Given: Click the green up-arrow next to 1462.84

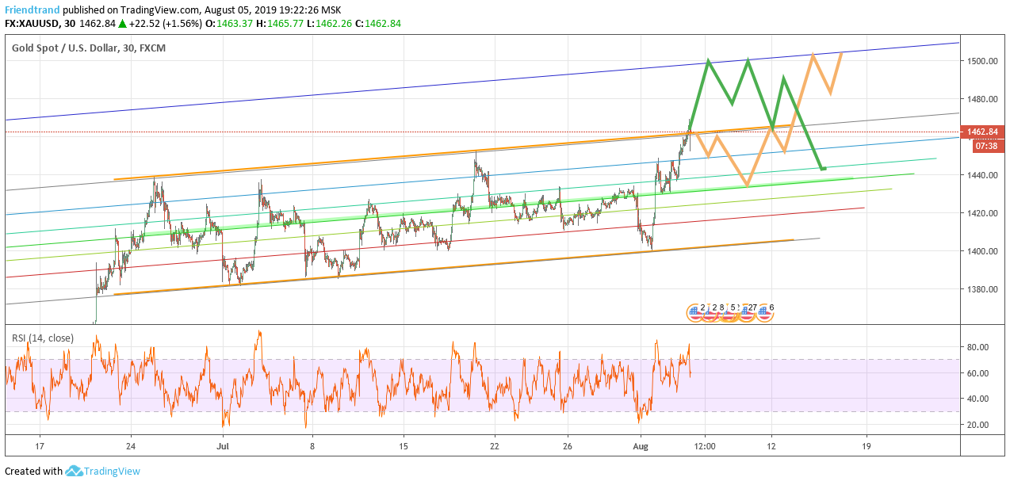Looking at the screenshot, I should [123, 24].
